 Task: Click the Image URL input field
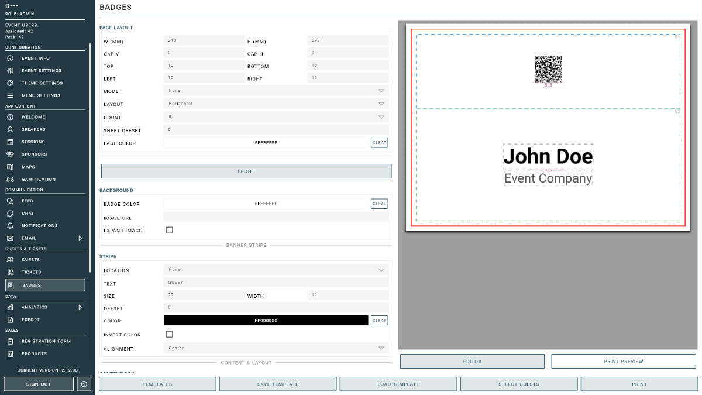[x=276, y=217]
